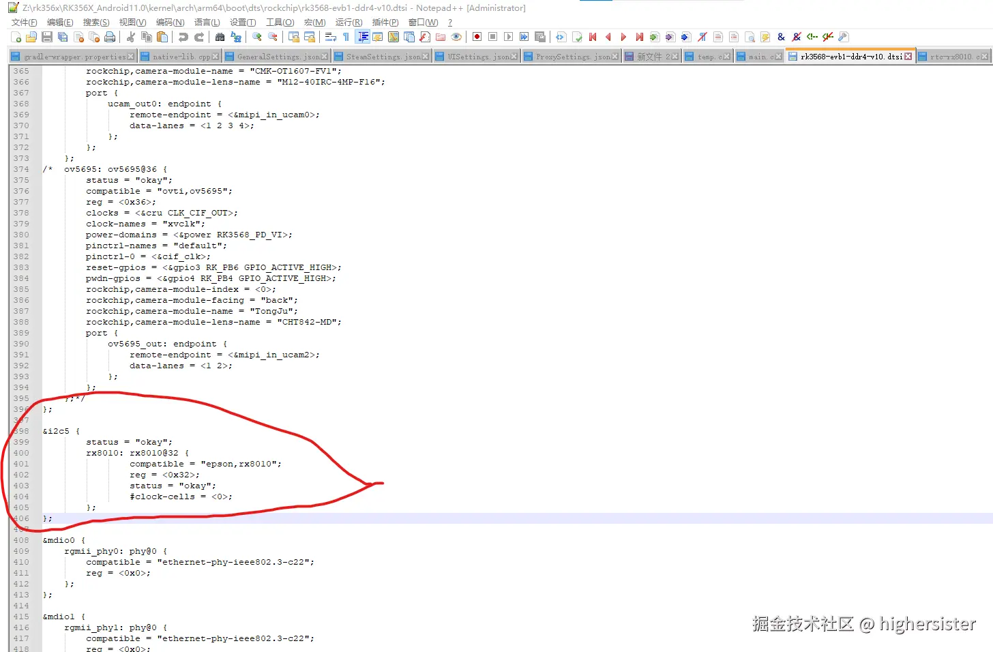Click line number 400 in the margin
Viewport: 993px width, 652px height.
pos(21,453)
